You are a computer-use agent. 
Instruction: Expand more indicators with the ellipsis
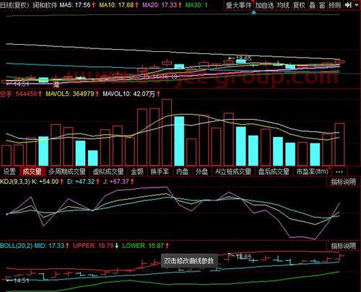point(339,172)
